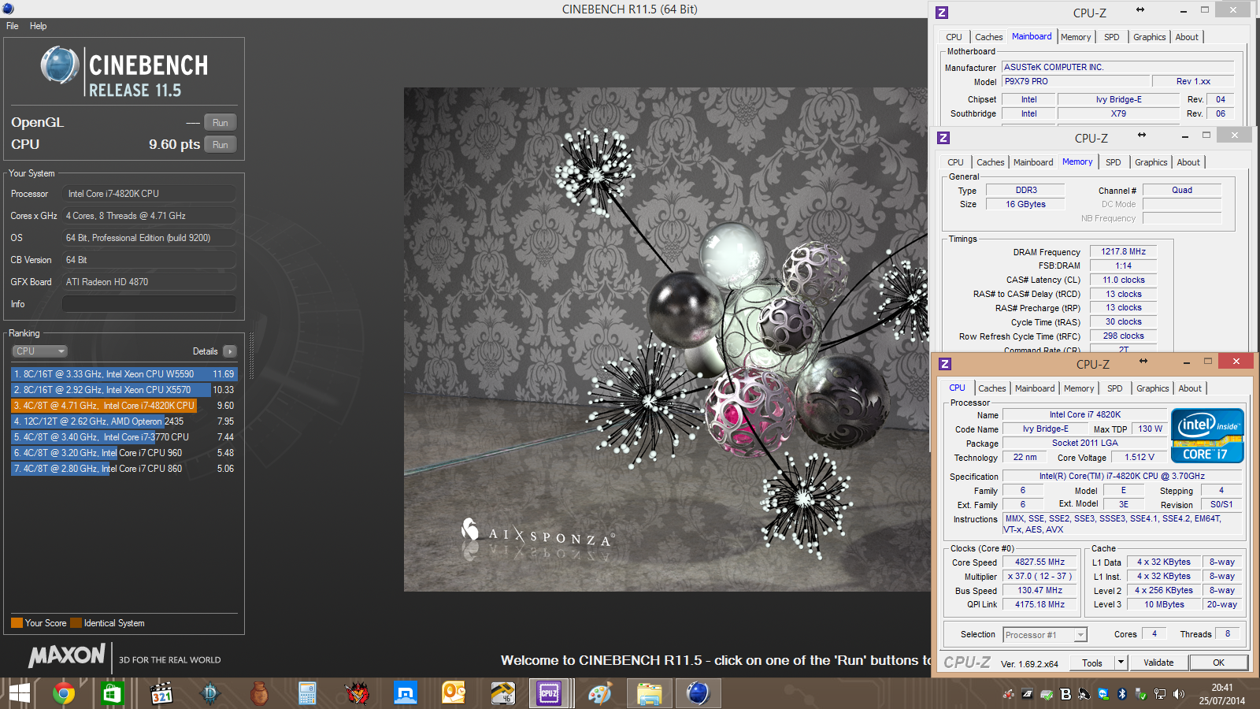Viewport: 1260px width, 709px height.
Task: Run the CPU benchmark
Action: click(220, 145)
